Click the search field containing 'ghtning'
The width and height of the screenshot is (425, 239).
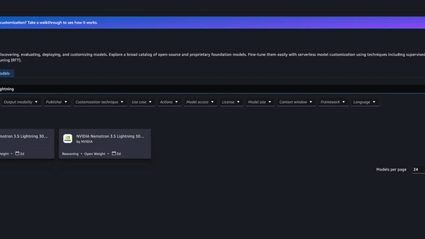[x=212, y=89]
